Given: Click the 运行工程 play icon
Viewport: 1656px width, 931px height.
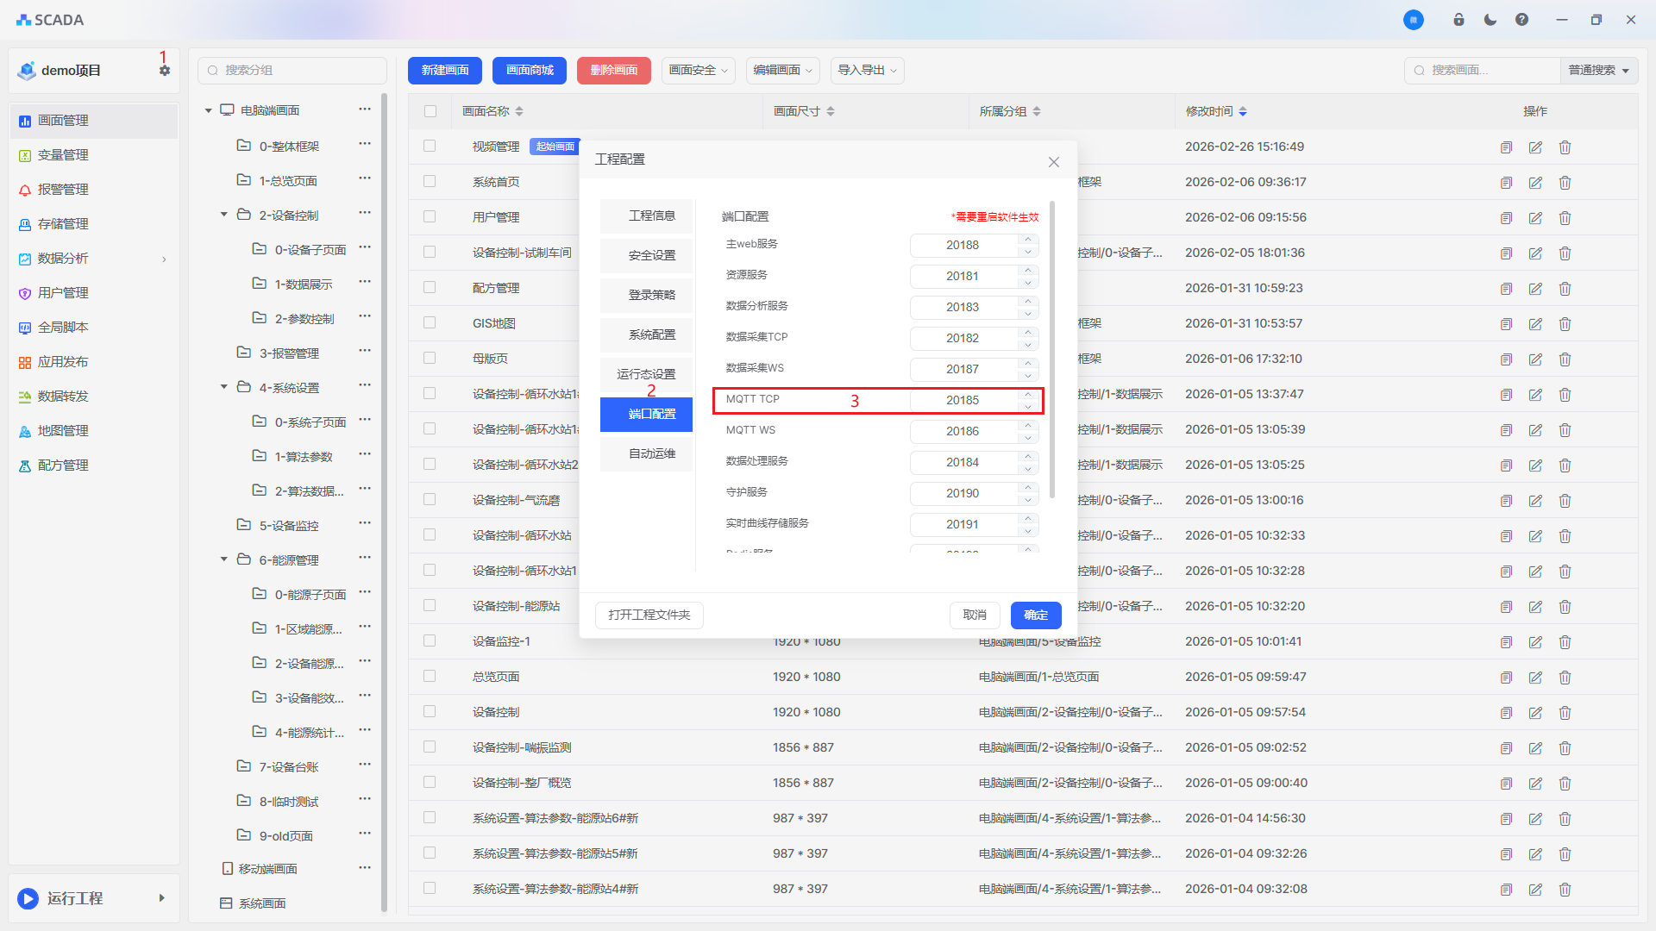Looking at the screenshot, I should pyautogui.click(x=28, y=898).
